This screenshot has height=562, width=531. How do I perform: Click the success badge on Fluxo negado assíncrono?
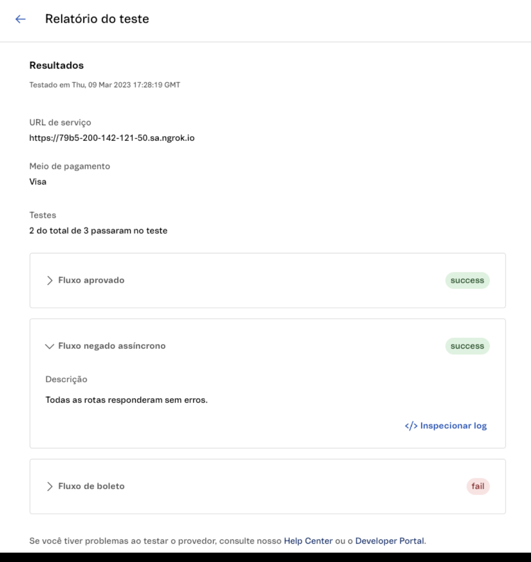[467, 346]
